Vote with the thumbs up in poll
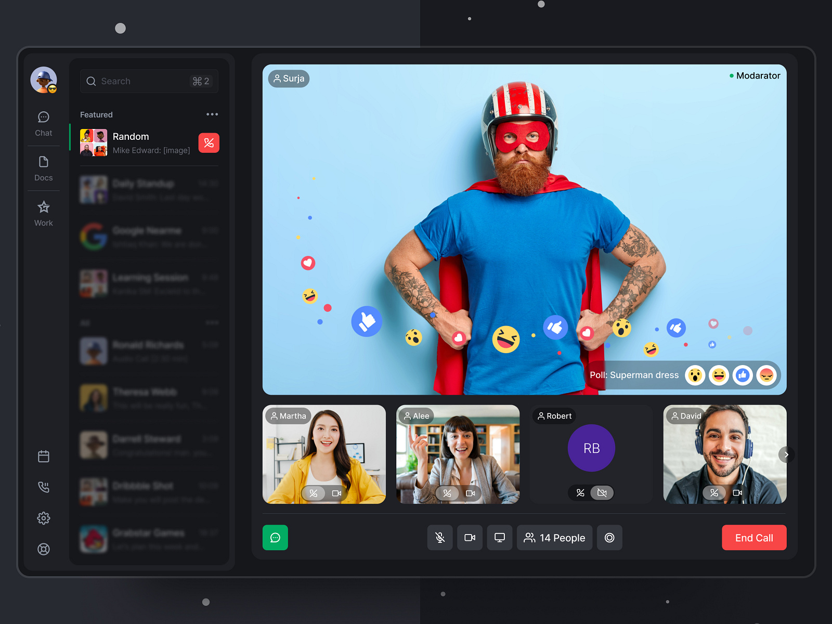832x624 pixels. [x=743, y=375]
